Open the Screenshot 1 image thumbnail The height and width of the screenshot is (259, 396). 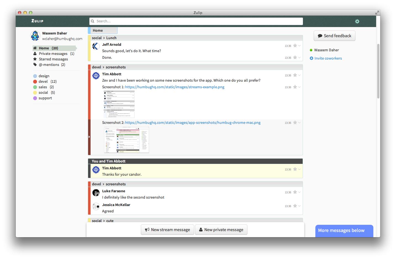pos(119,104)
